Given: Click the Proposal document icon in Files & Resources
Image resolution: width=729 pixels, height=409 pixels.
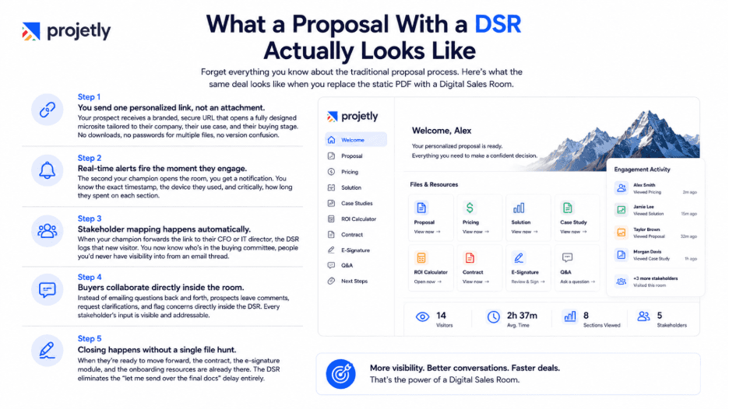Looking at the screenshot, I should coord(421,208).
